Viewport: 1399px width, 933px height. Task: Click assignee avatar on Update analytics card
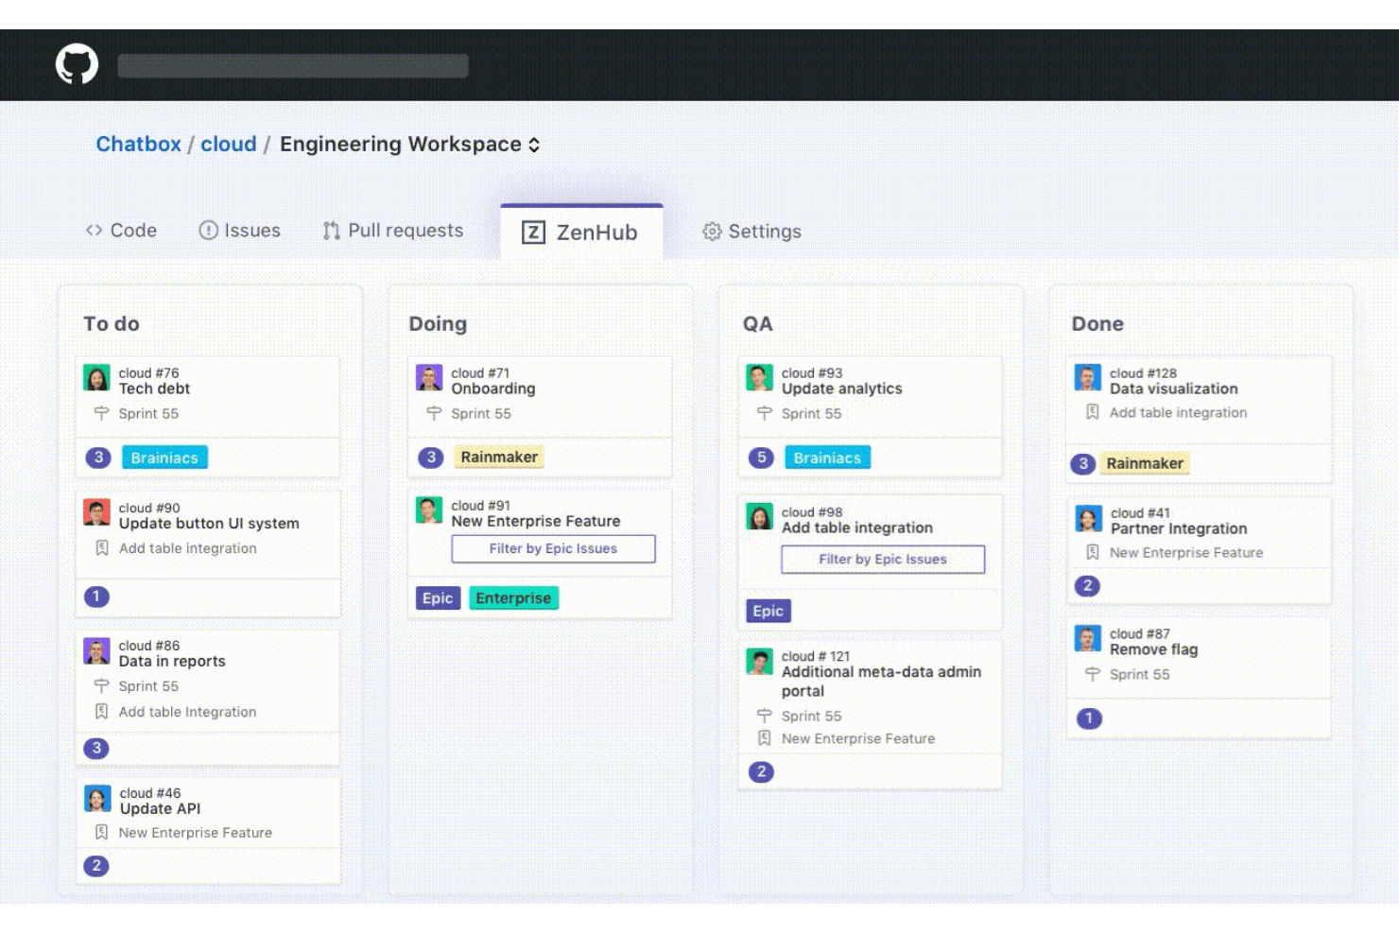[760, 378]
